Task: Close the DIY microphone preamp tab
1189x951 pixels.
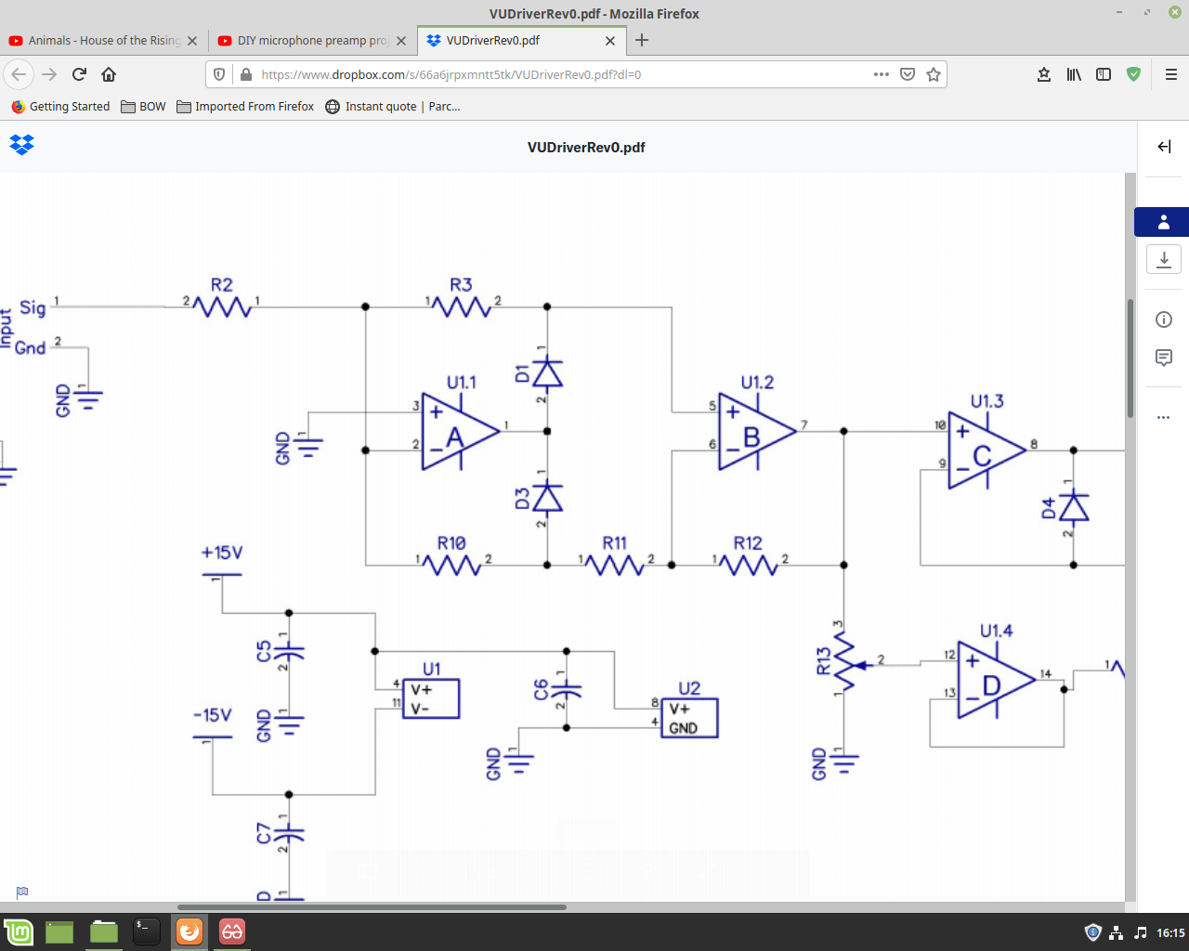Action: pos(401,41)
